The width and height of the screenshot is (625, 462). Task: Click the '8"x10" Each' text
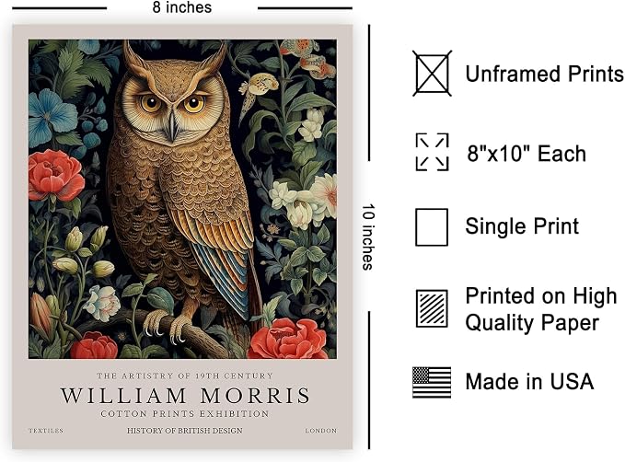click(527, 154)
